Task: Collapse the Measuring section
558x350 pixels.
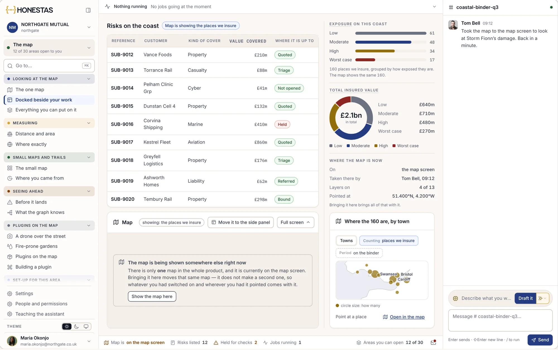Action: point(49,123)
